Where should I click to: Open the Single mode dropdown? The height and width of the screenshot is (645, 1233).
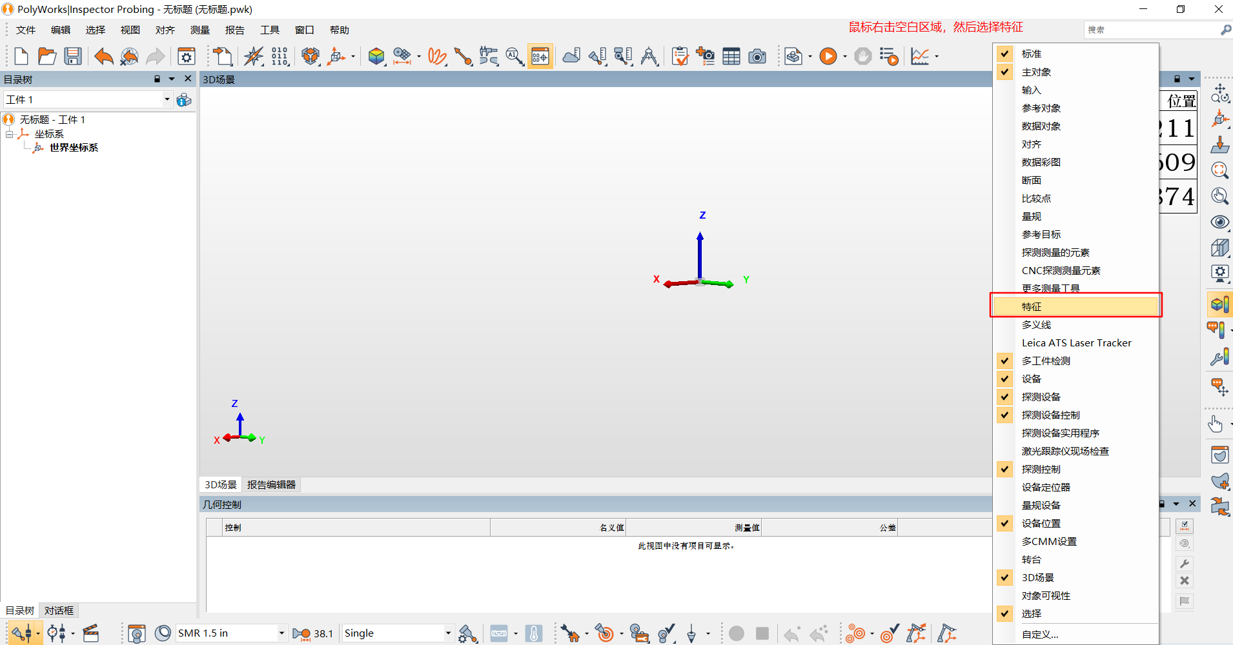click(x=447, y=633)
